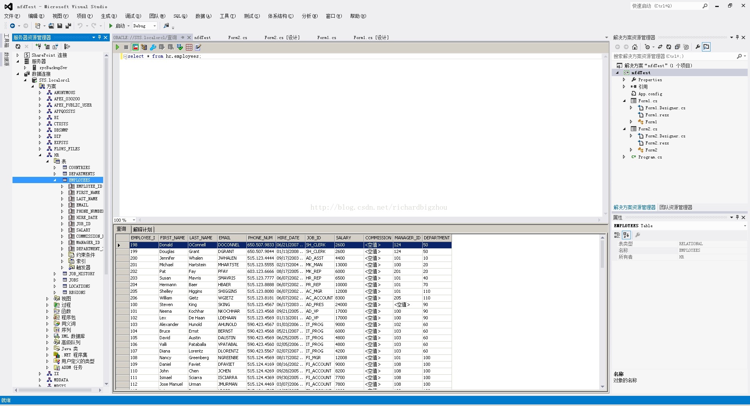Refresh the Server Explorer tree
This screenshot has width=750, height=406.
pyautogui.click(x=18, y=46)
